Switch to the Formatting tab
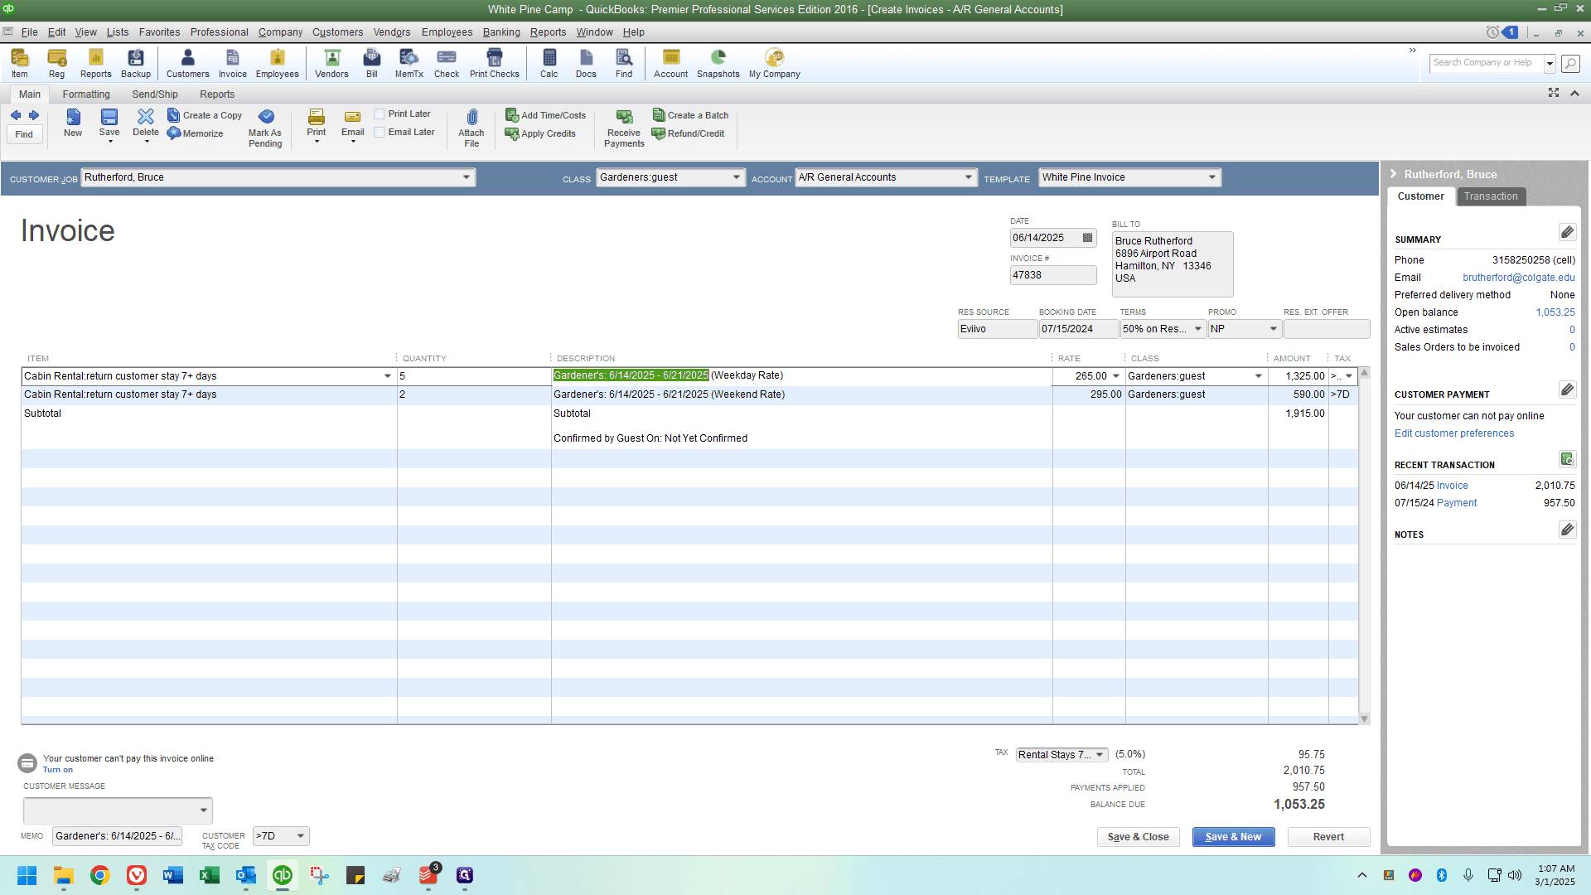This screenshot has width=1591, height=895. [86, 94]
